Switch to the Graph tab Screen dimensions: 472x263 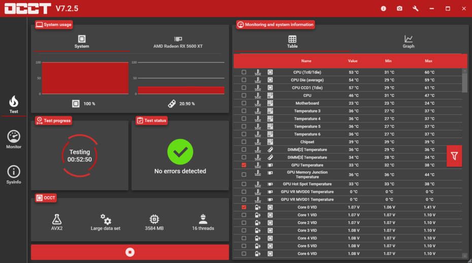409,42
